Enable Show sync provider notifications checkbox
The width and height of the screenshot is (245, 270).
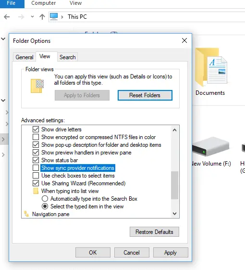36,167
